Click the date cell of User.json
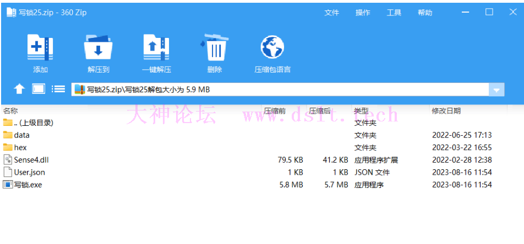 click(462, 172)
